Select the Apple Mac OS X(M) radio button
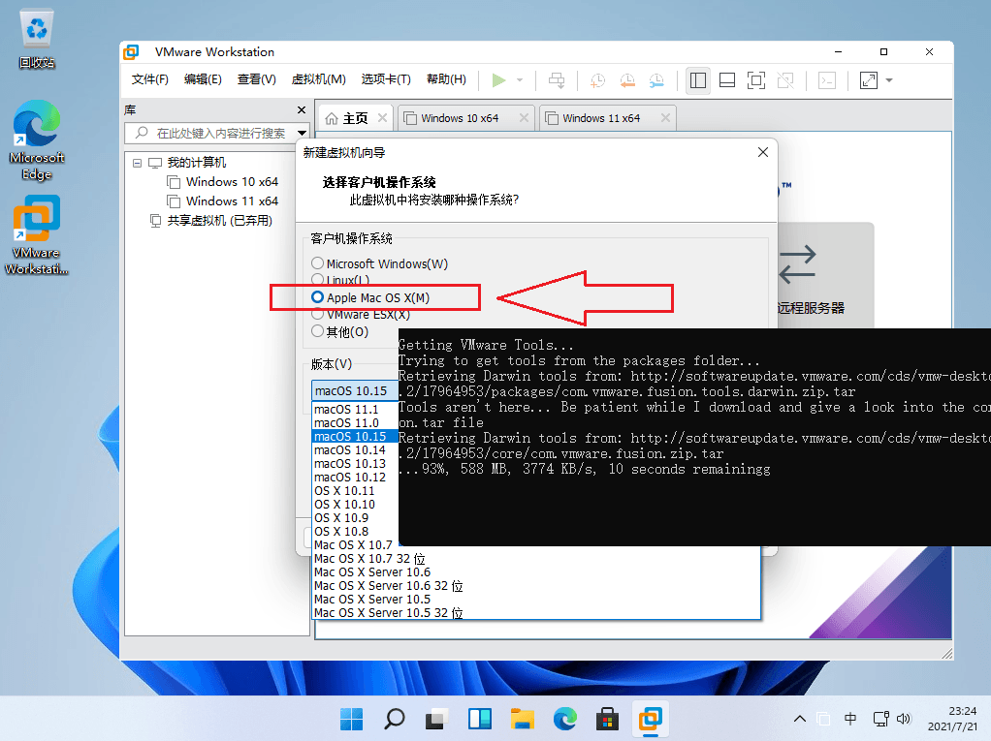 [317, 297]
